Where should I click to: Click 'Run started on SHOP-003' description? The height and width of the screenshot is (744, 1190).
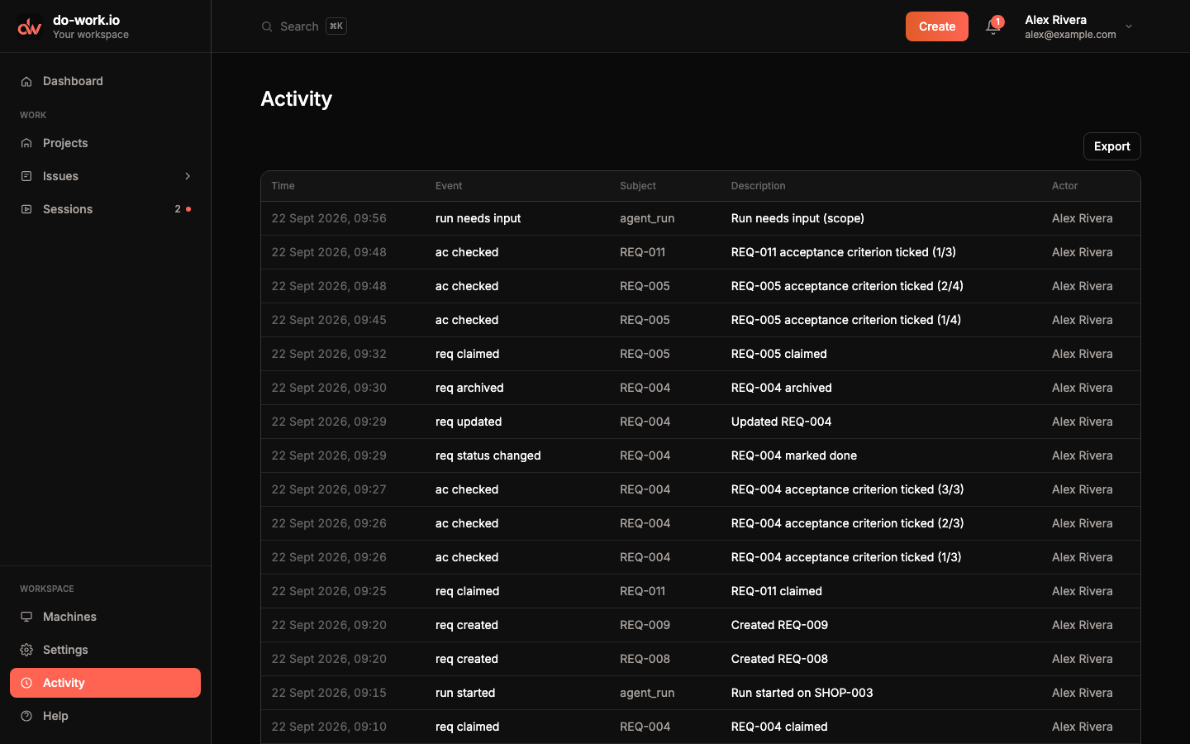point(802,693)
